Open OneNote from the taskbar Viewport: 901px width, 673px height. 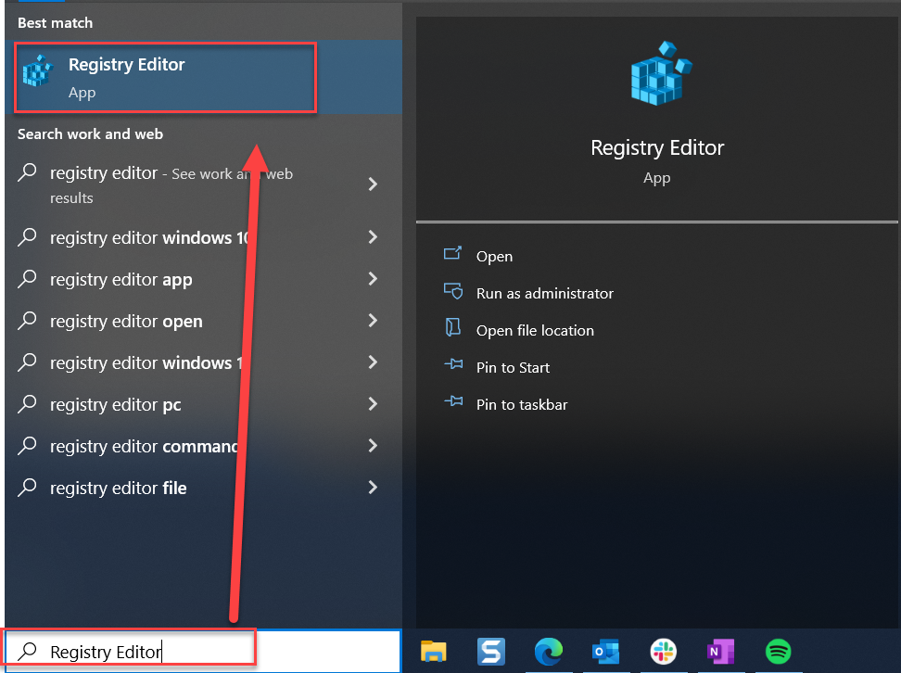(721, 653)
